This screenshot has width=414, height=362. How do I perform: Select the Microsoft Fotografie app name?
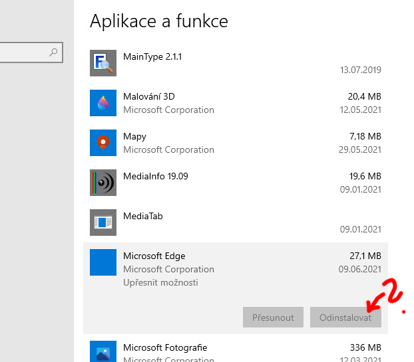click(x=165, y=348)
